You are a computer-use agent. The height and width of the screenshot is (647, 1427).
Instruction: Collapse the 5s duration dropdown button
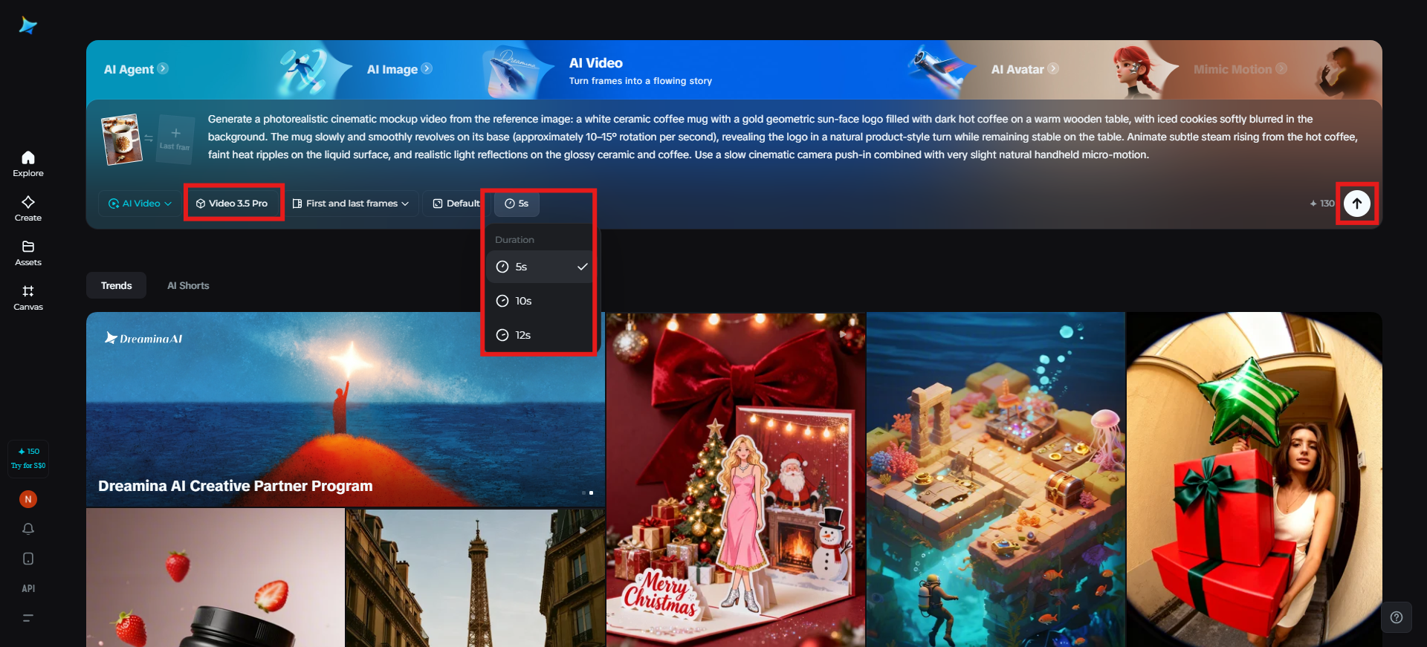point(517,204)
